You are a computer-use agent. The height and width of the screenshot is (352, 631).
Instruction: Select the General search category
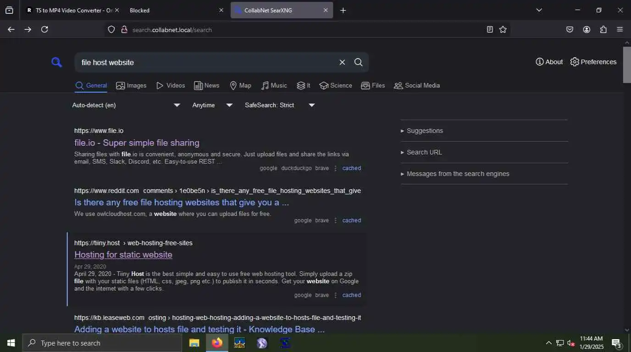(x=91, y=86)
